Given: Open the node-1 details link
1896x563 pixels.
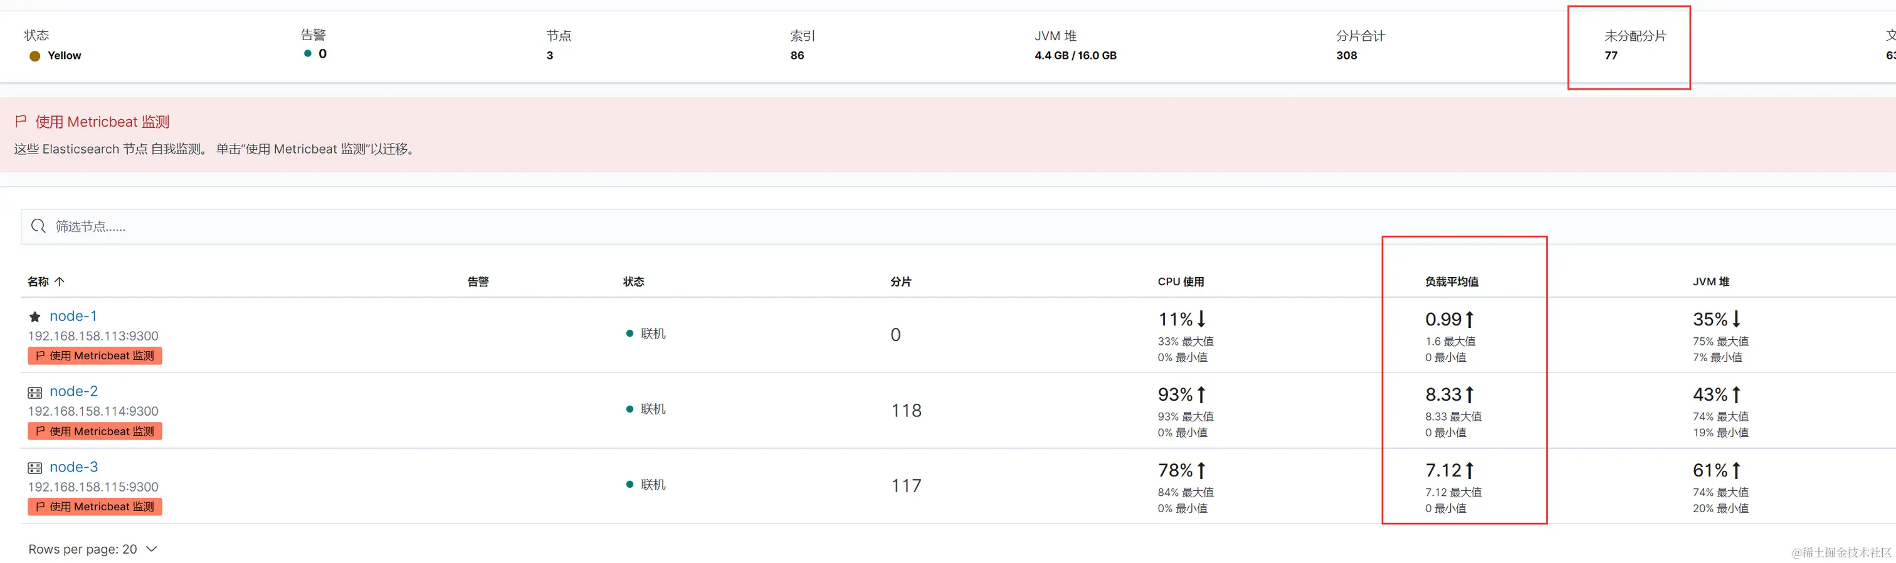Looking at the screenshot, I should click(x=73, y=316).
